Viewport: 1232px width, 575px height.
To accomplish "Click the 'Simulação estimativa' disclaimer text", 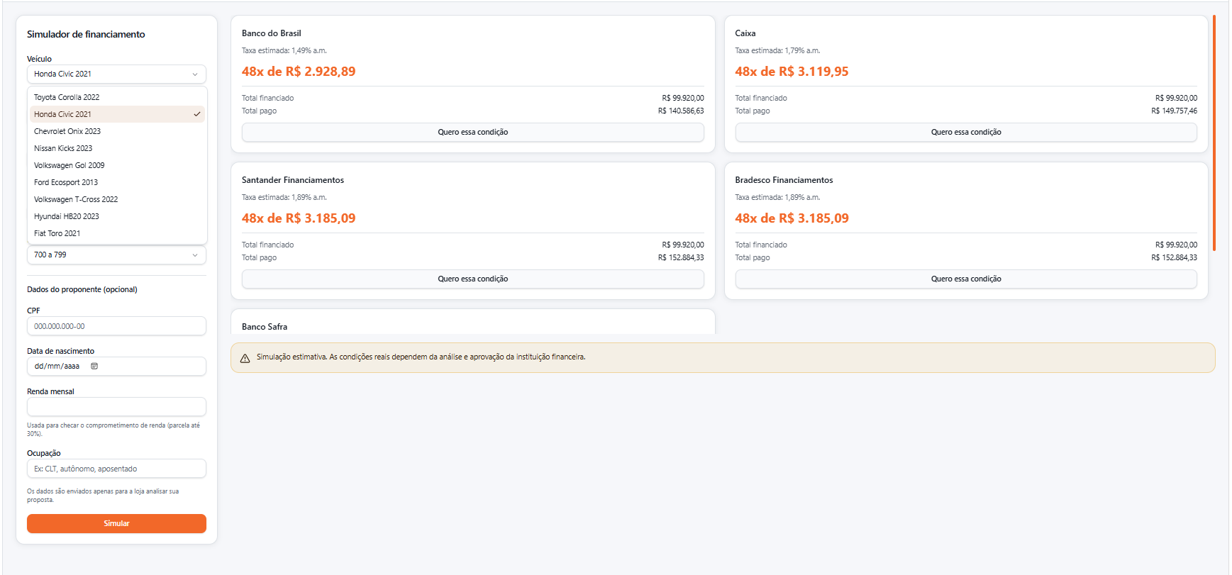I will pyautogui.click(x=421, y=357).
